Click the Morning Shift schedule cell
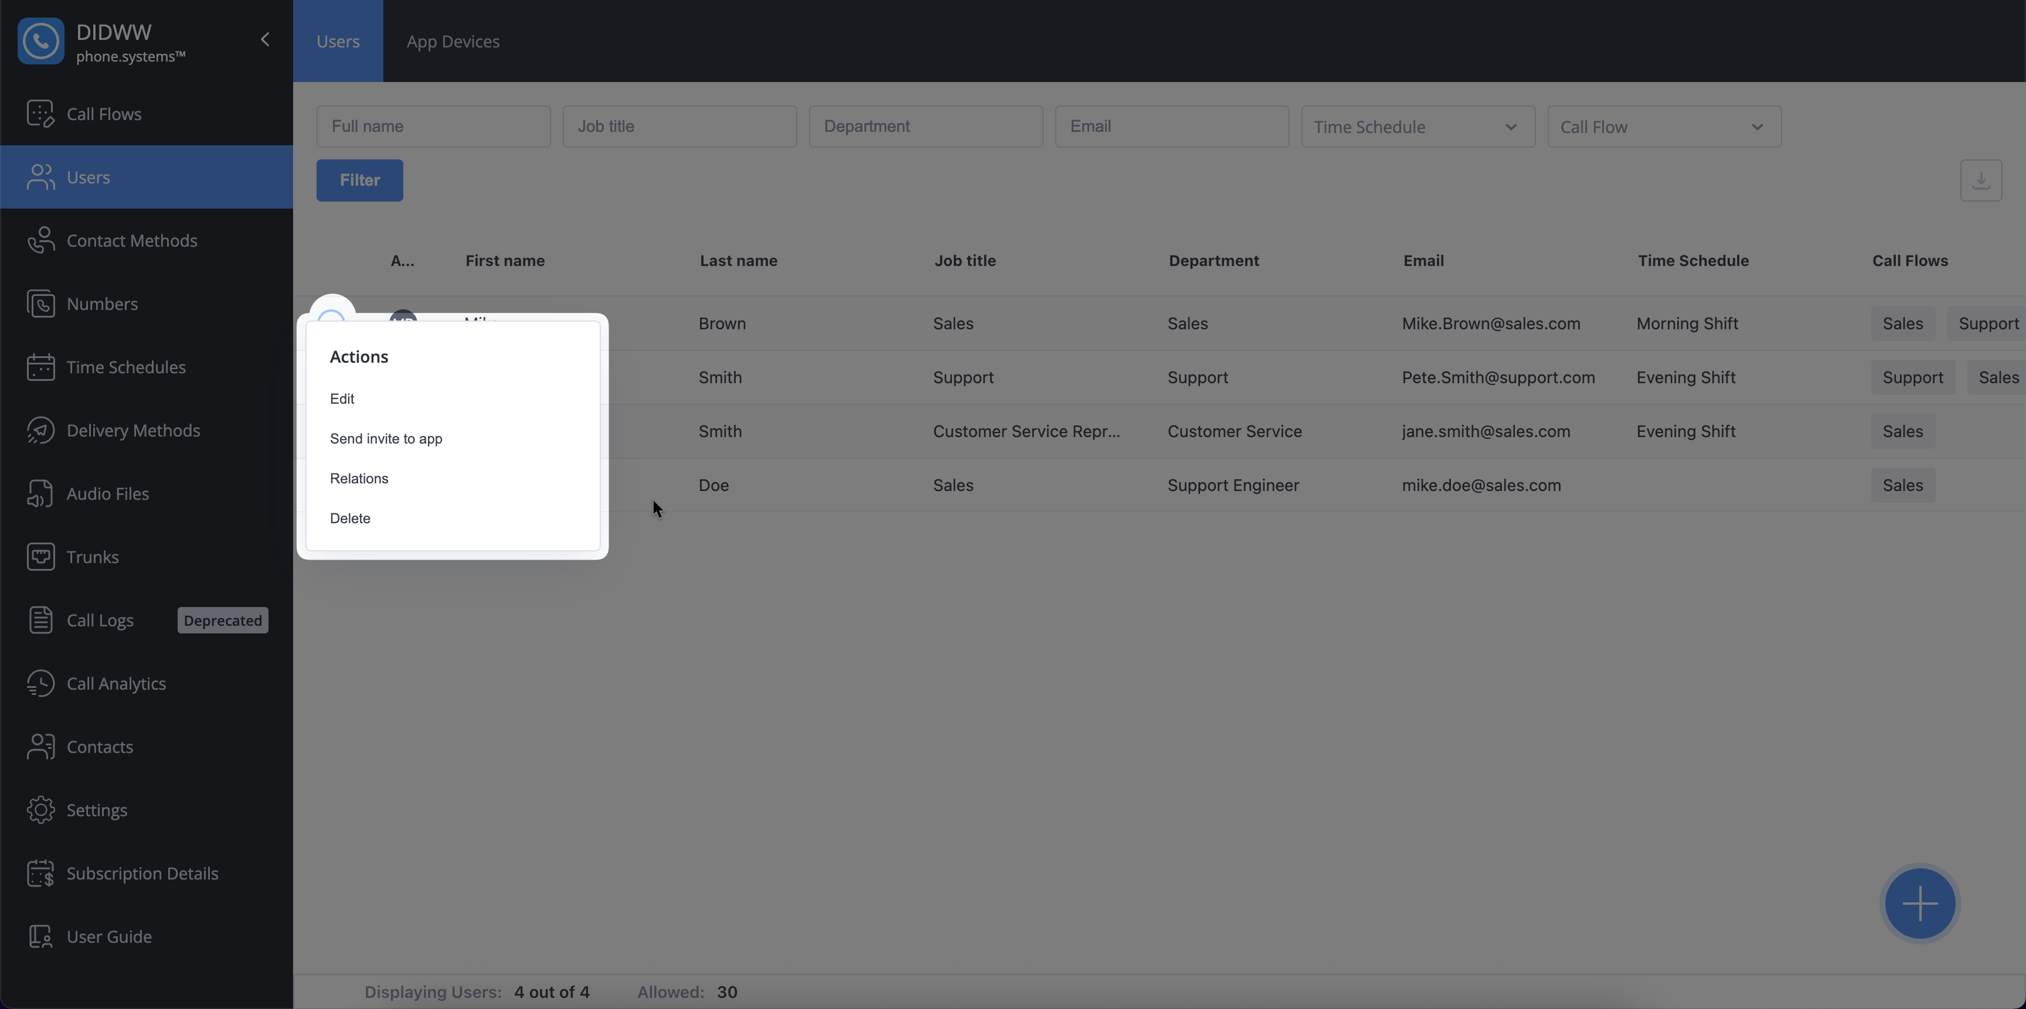This screenshot has height=1009, width=2026. click(1687, 324)
